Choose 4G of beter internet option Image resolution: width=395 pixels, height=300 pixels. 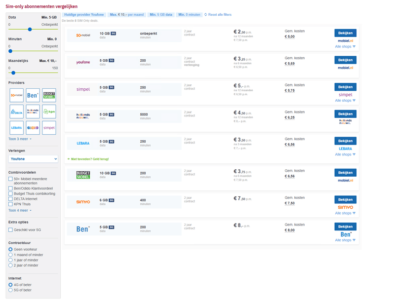[10, 285]
